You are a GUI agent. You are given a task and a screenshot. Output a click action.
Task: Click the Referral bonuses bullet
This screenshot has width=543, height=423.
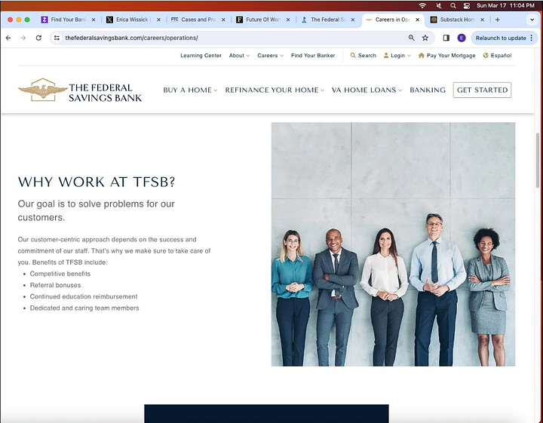click(x=55, y=285)
